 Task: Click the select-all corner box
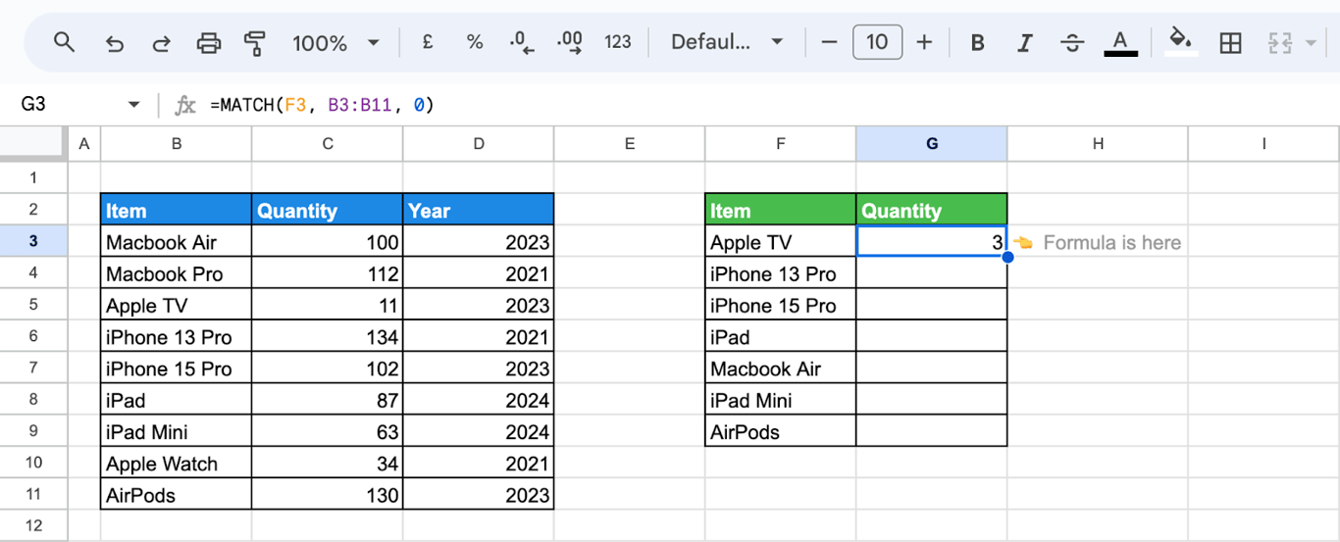[33, 144]
